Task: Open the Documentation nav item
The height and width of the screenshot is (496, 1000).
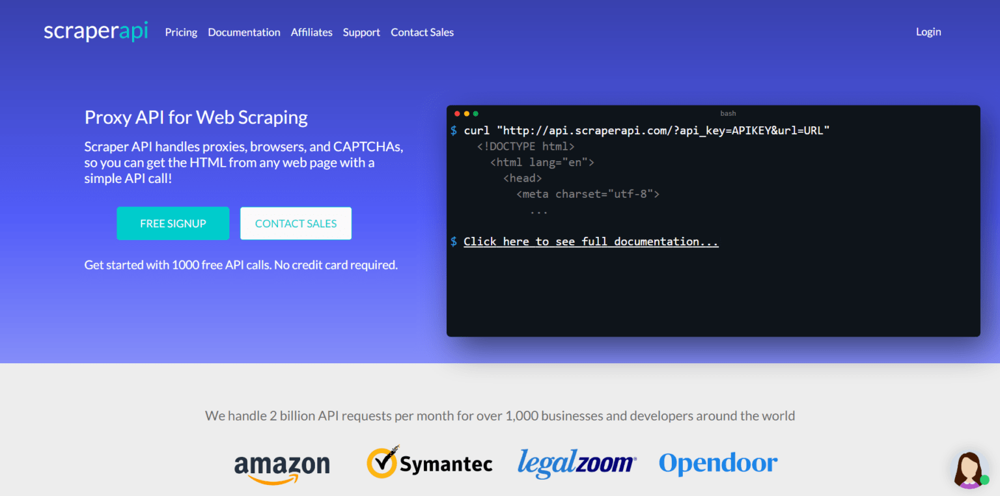Action: [x=243, y=32]
